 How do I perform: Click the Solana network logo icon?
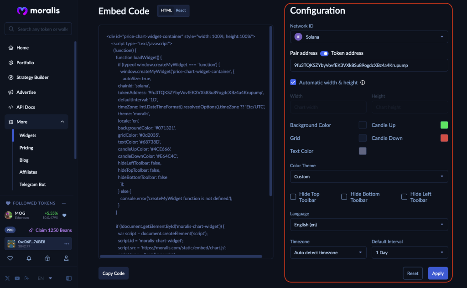[298, 36]
